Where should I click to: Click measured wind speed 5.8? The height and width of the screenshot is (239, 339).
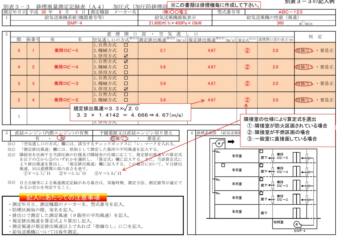(163, 100)
